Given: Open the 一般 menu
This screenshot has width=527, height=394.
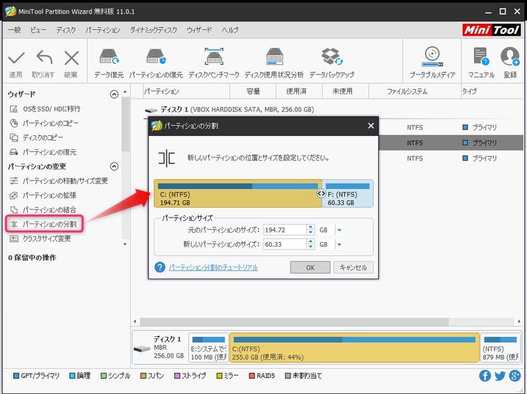Looking at the screenshot, I should coord(14,30).
